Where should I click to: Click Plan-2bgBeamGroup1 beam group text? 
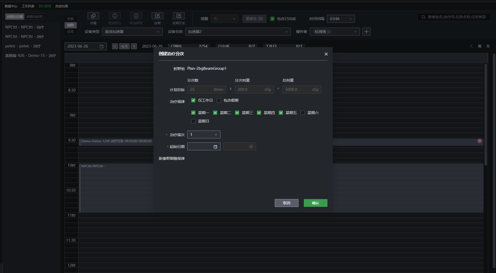pos(207,69)
